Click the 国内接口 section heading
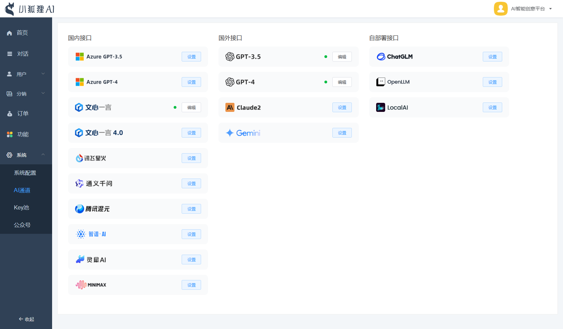The height and width of the screenshot is (329, 563). (80, 38)
